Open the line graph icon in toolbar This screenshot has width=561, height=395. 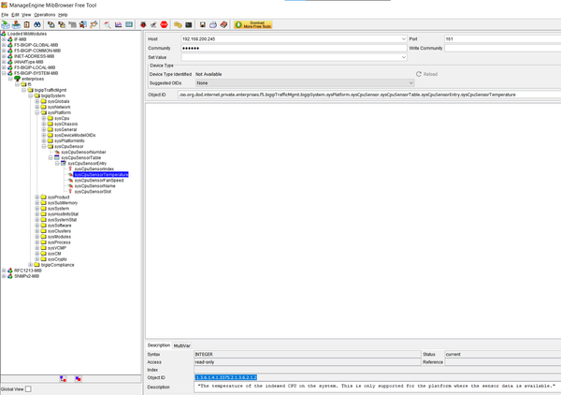tap(118, 24)
